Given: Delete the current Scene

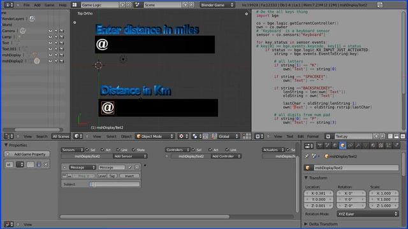Looking at the screenshot, I should (191, 4).
